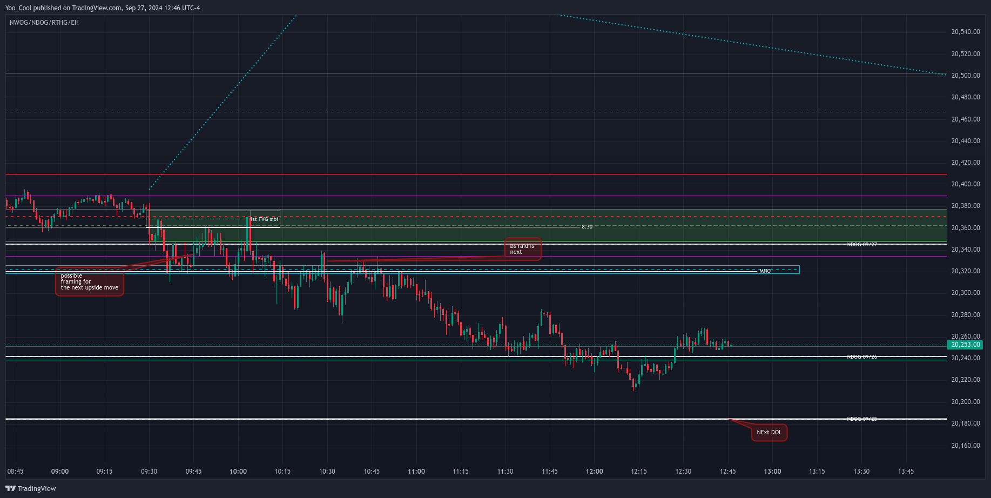Select the 'possible framing for the next upside move' note
991x498 pixels.
(90, 282)
